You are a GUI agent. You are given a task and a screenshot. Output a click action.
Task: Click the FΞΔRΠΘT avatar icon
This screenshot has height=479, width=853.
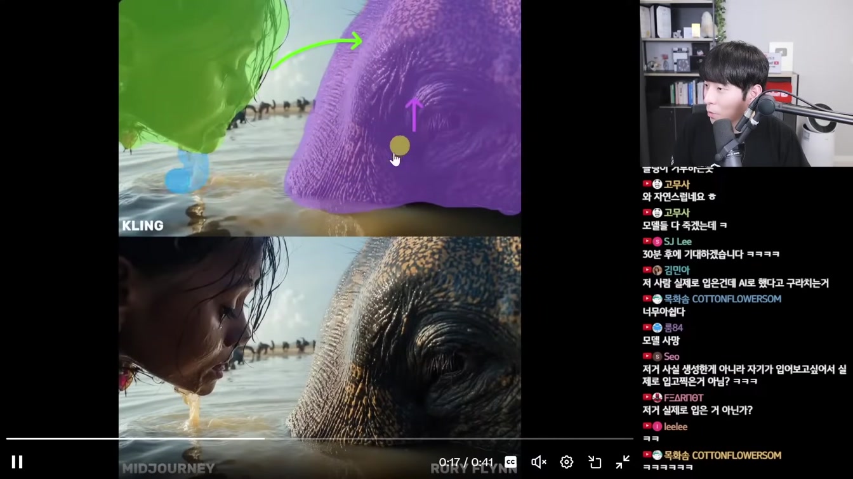pos(657,398)
